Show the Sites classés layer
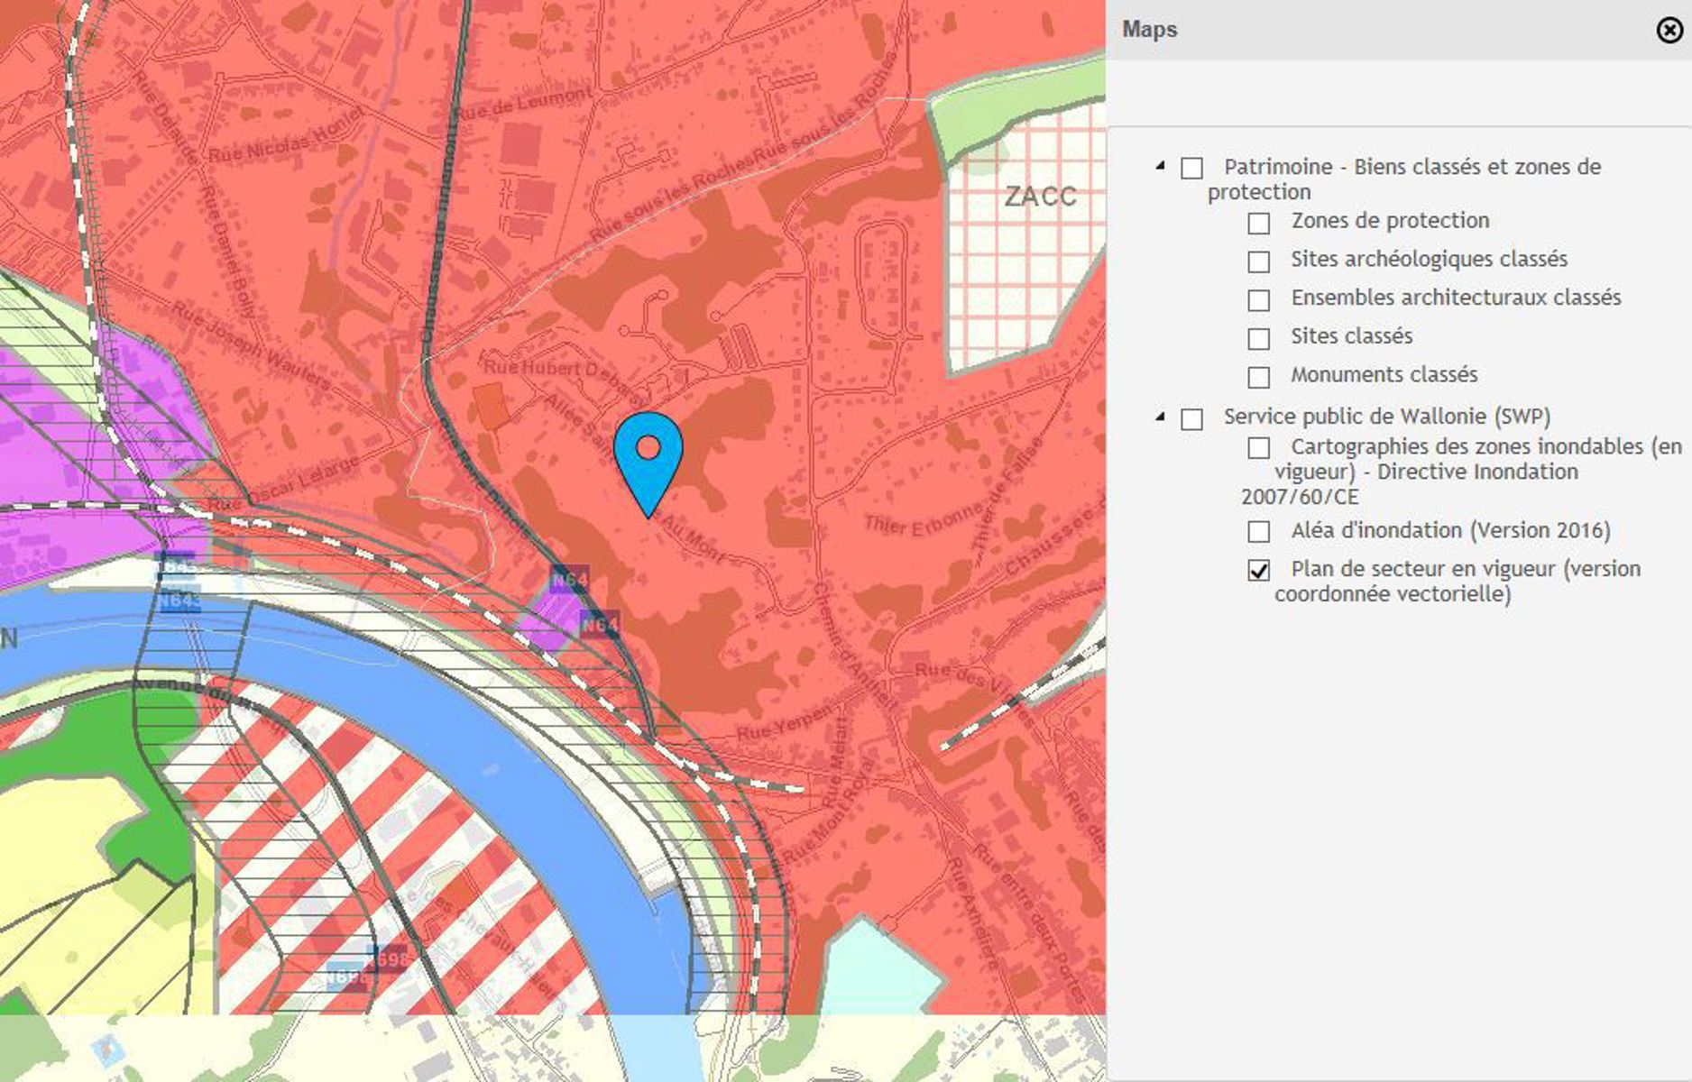This screenshot has width=1692, height=1082. pyautogui.click(x=1258, y=339)
